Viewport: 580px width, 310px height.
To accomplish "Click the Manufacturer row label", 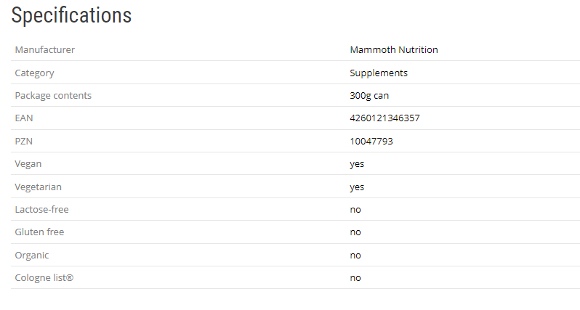I will pos(45,49).
